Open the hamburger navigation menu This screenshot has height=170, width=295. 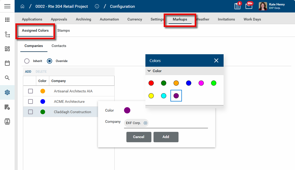coord(7,6)
